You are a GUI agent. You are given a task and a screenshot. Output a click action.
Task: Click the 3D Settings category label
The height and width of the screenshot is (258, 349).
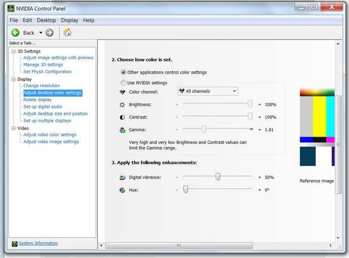29,51
